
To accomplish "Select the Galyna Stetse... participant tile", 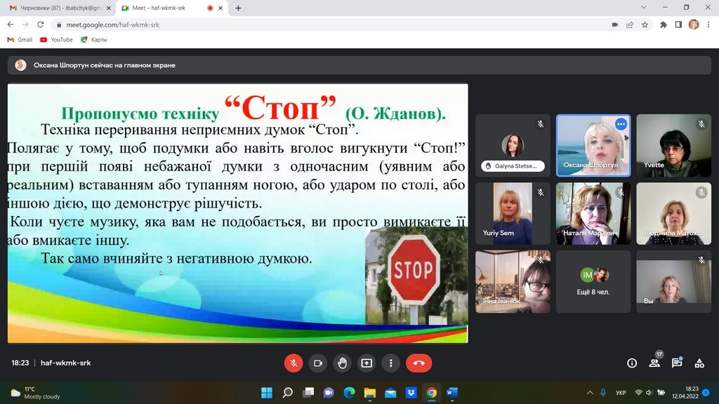I will [x=513, y=146].
